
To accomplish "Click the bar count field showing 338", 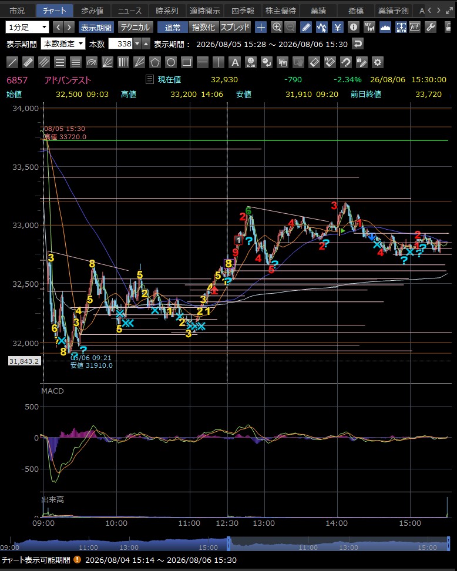I will tap(120, 44).
